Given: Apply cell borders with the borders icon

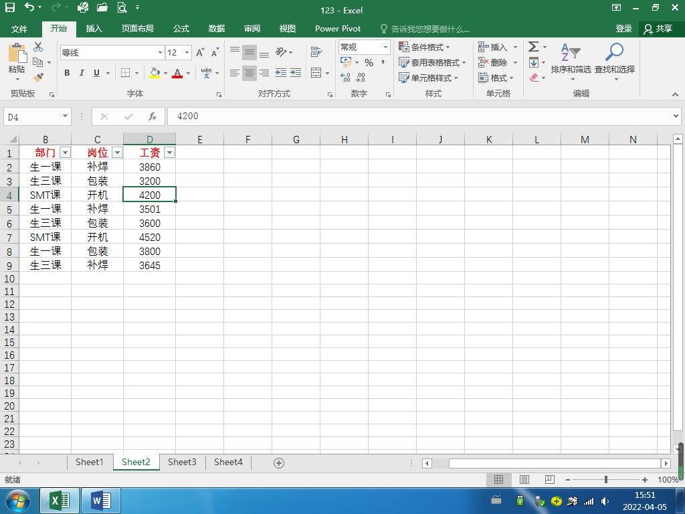Looking at the screenshot, I should (x=125, y=73).
